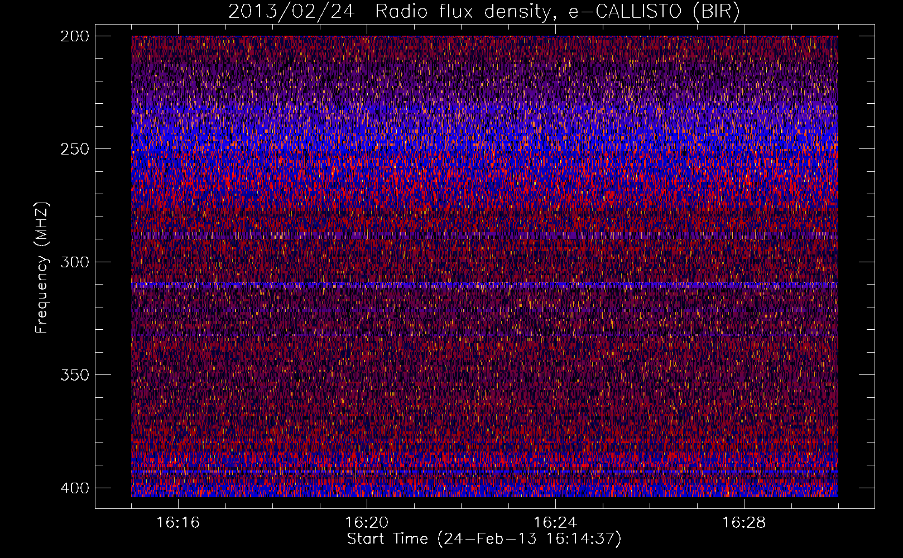Click the 16:24 time tick label
Image resolution: width=903 pixels, height=558 pixels.
[x=555, y=523]
